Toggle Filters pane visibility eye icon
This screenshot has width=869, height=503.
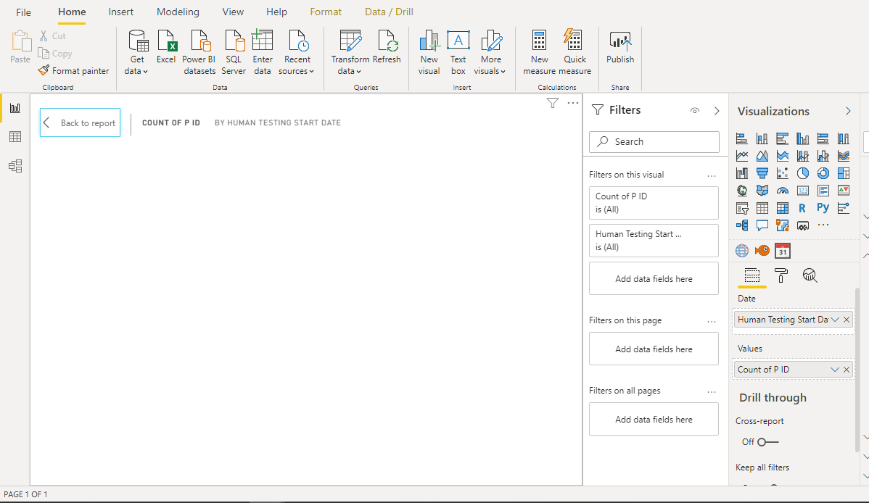click(695, 111)
